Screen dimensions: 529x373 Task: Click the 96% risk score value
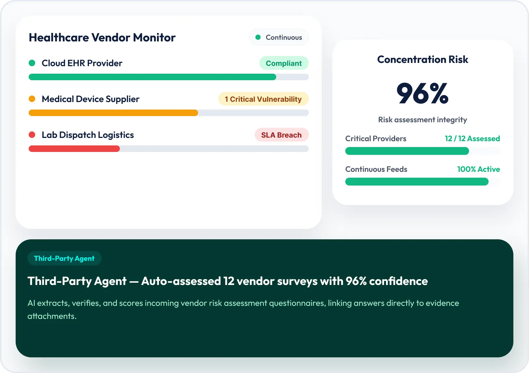coord(422,94)
